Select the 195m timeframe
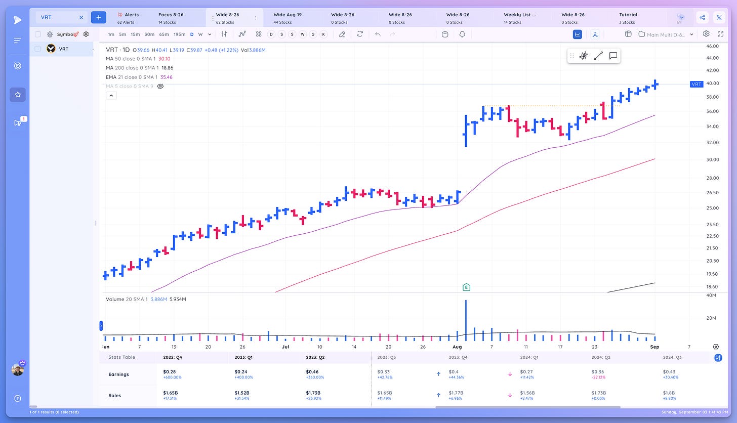Viewport: 737px width, 423px height. [179, 34]
